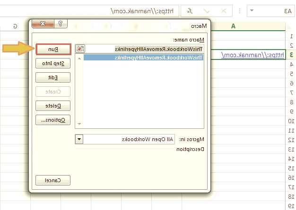
Task: Click the Help question mark icon
Action: (x=61, y=23)
